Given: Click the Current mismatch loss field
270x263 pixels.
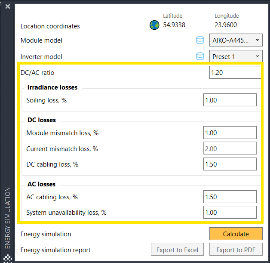Looking at the screenshot, I should 230,149.
